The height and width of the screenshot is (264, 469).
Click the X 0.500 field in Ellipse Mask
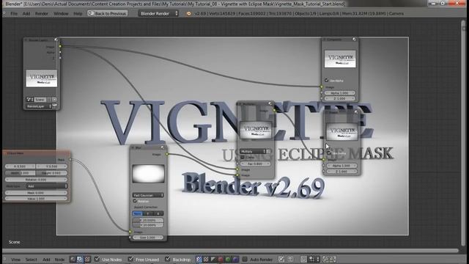pyautogui.click(x=21, y=166)
